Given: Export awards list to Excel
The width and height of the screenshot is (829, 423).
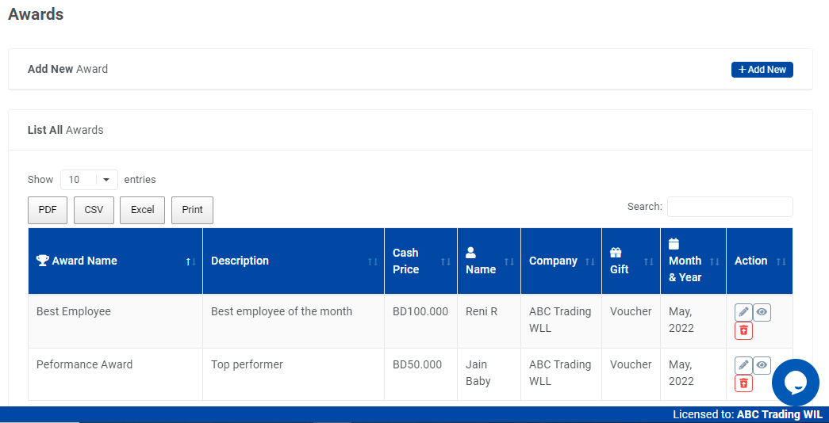Looking at the screenshot, I should 143,210.
